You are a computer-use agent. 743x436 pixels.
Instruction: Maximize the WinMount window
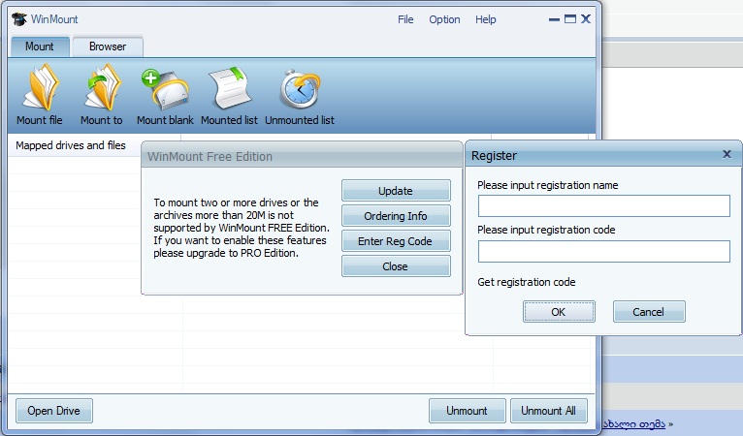pyautogui.click(x=570, y=19)
